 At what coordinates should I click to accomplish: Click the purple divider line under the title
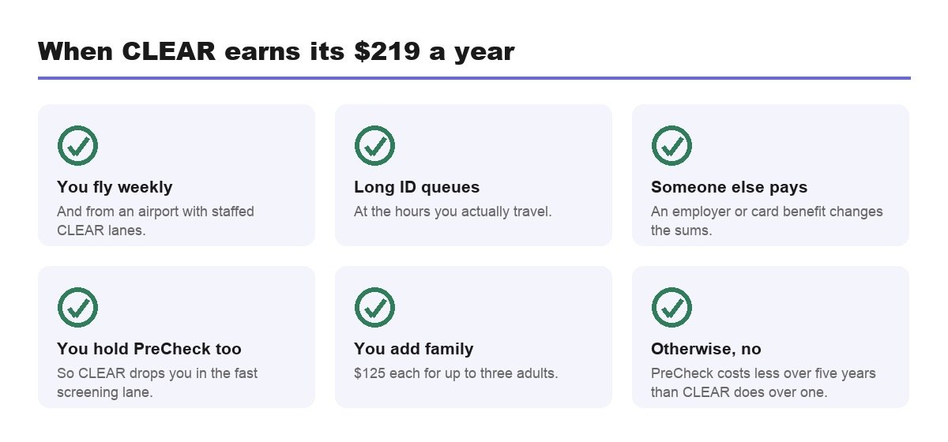[x=474, y=78]
